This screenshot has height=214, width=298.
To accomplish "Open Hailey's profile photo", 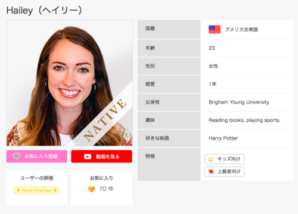I will click(70, 83).
